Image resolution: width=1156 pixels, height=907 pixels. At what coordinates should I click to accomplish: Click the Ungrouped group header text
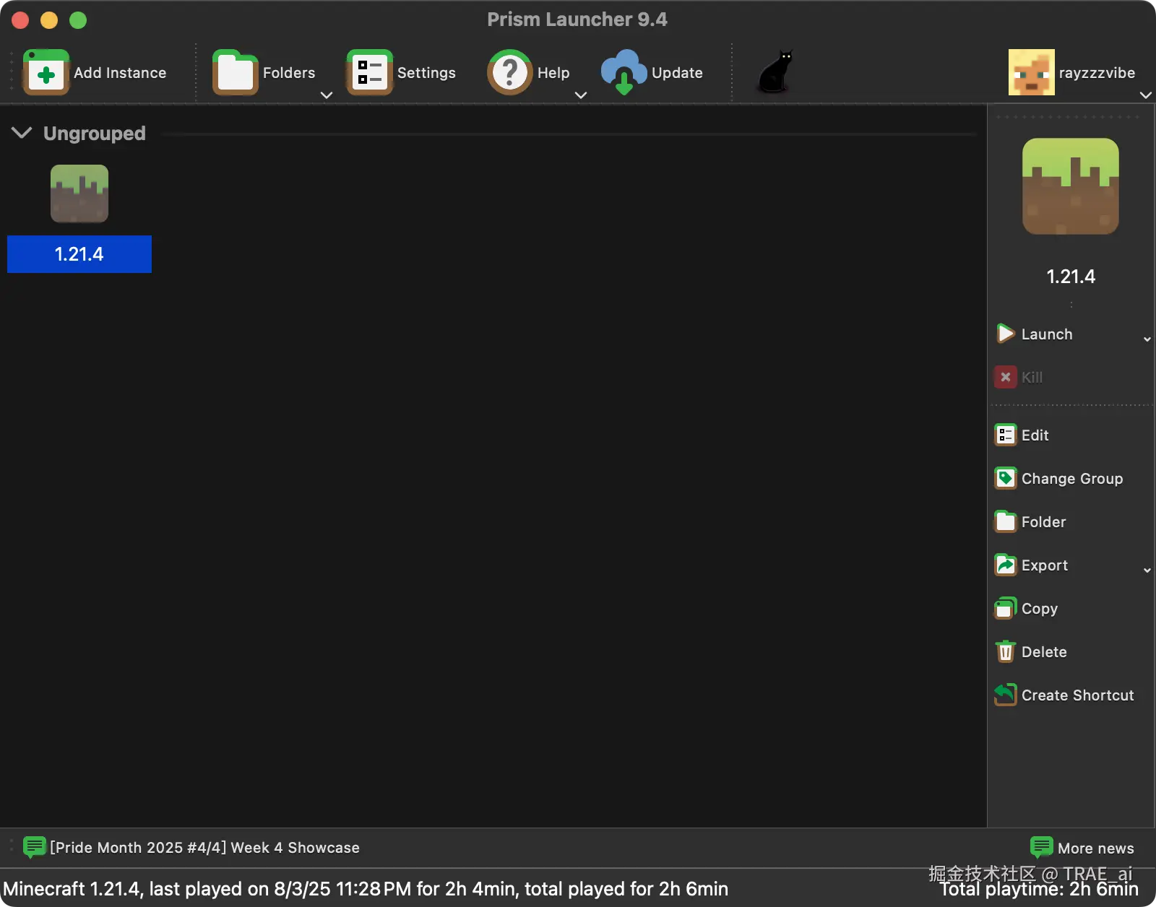(95, 134)
